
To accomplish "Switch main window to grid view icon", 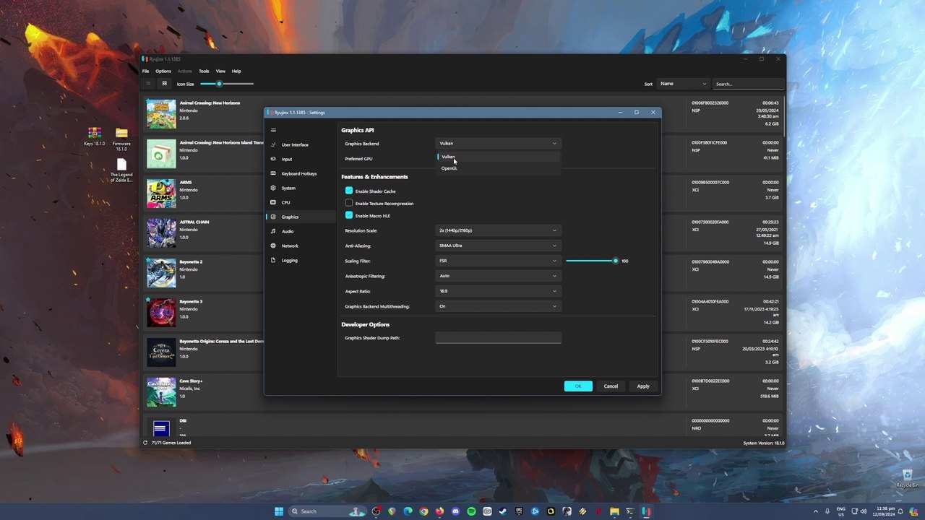I will [164, 84].
